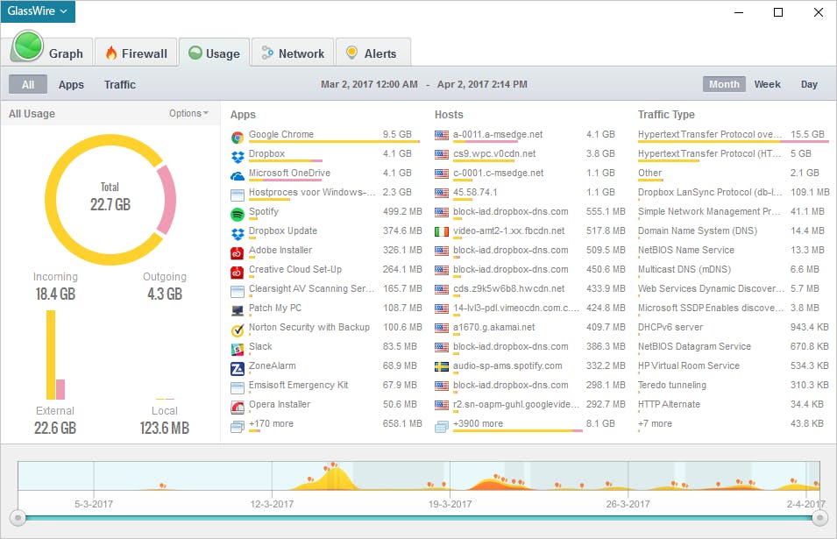Click the stacked windows icon beside +170 more
The image size is (837, 539).
(238, 427)
